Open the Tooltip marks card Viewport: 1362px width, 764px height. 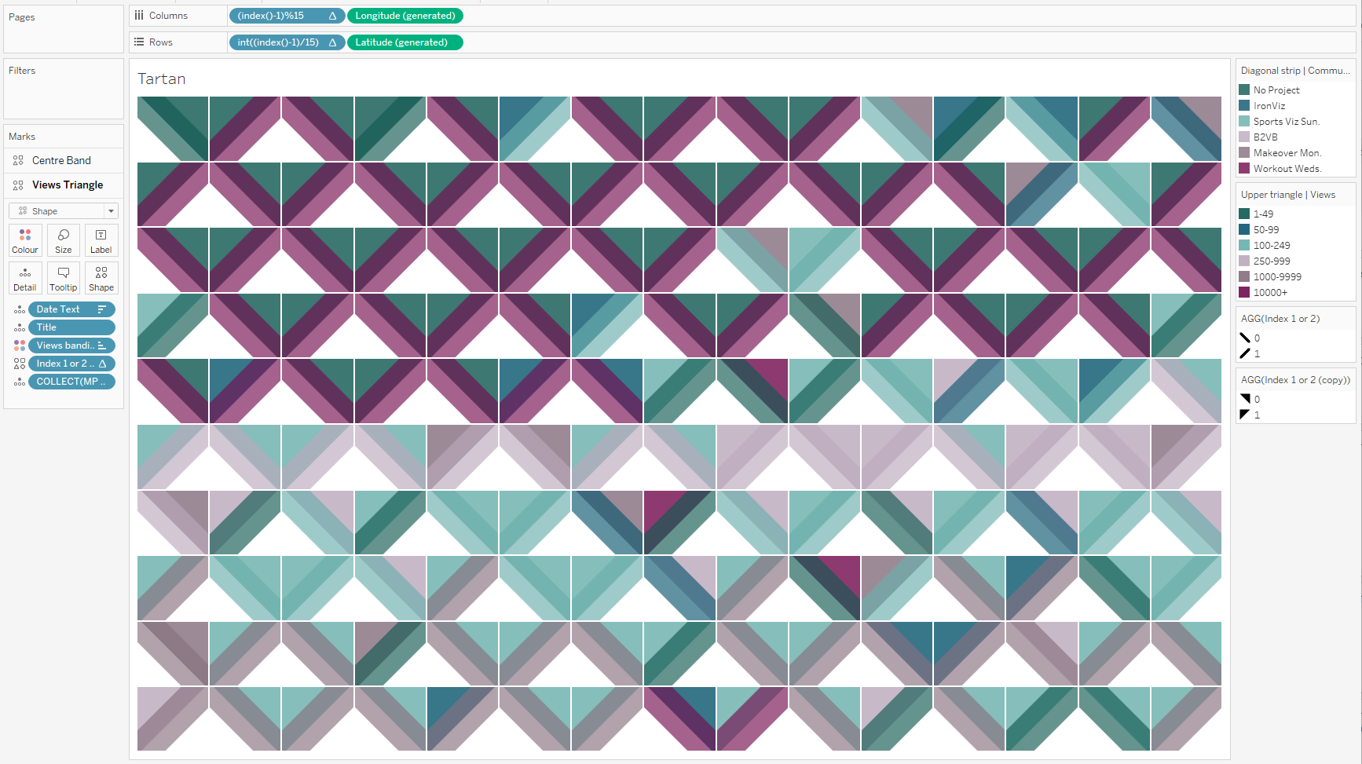[64, 278]
